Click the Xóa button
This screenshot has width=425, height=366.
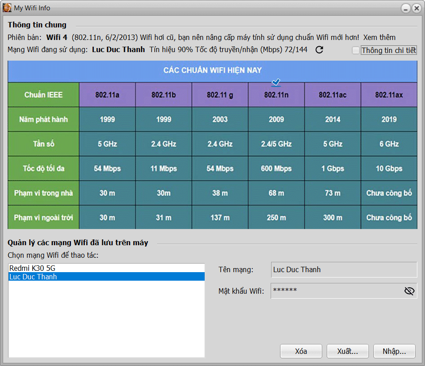tap(301, 351)
